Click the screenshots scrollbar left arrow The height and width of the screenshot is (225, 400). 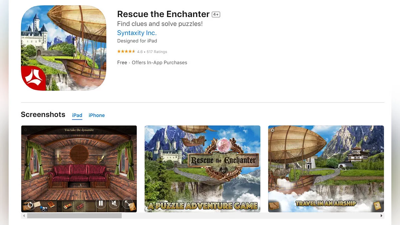click(23, 216)
